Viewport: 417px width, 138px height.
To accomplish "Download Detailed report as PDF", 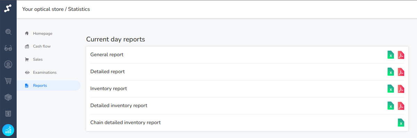I will [x=401, y=72].
